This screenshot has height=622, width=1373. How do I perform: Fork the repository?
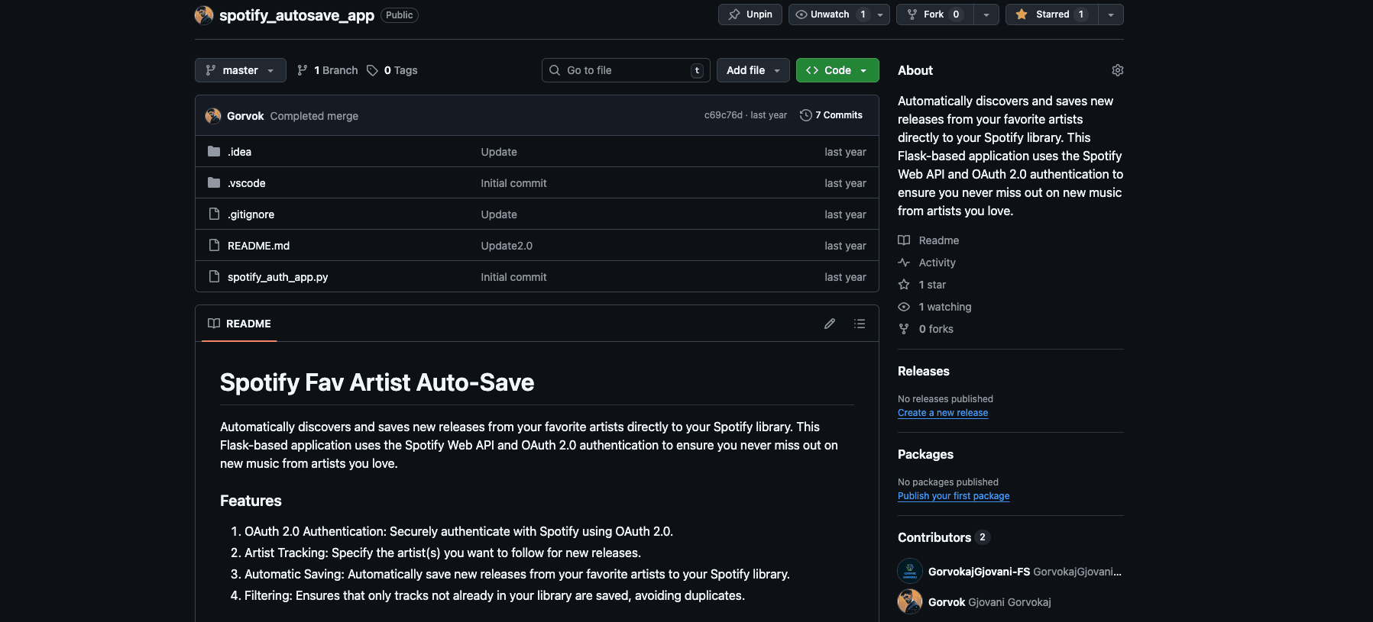click(x=934, y=15)
